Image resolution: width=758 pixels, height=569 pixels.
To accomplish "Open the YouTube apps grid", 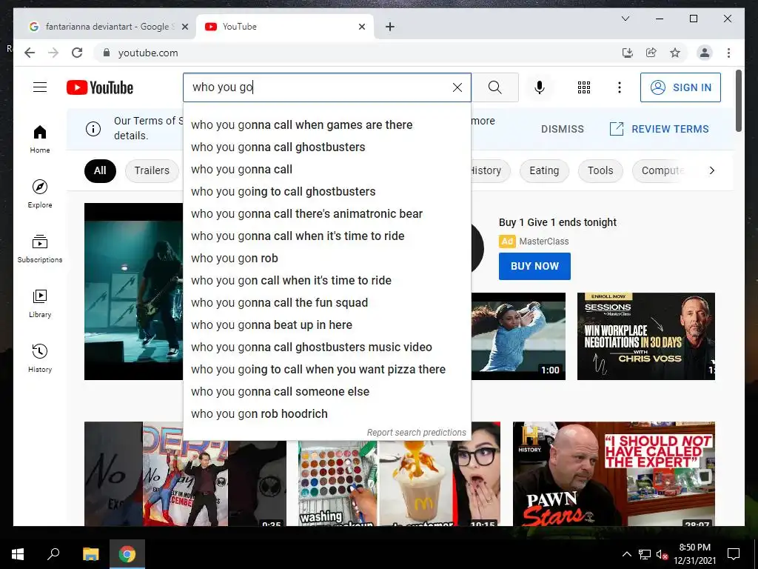I will (x=583, y=87).
